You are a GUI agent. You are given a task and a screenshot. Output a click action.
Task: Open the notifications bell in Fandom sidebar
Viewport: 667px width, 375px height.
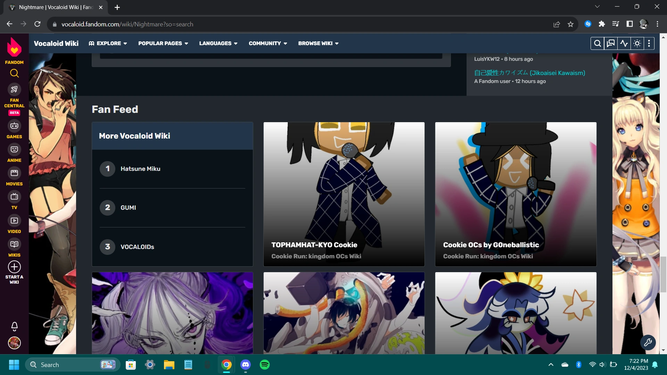pos(14,326)
